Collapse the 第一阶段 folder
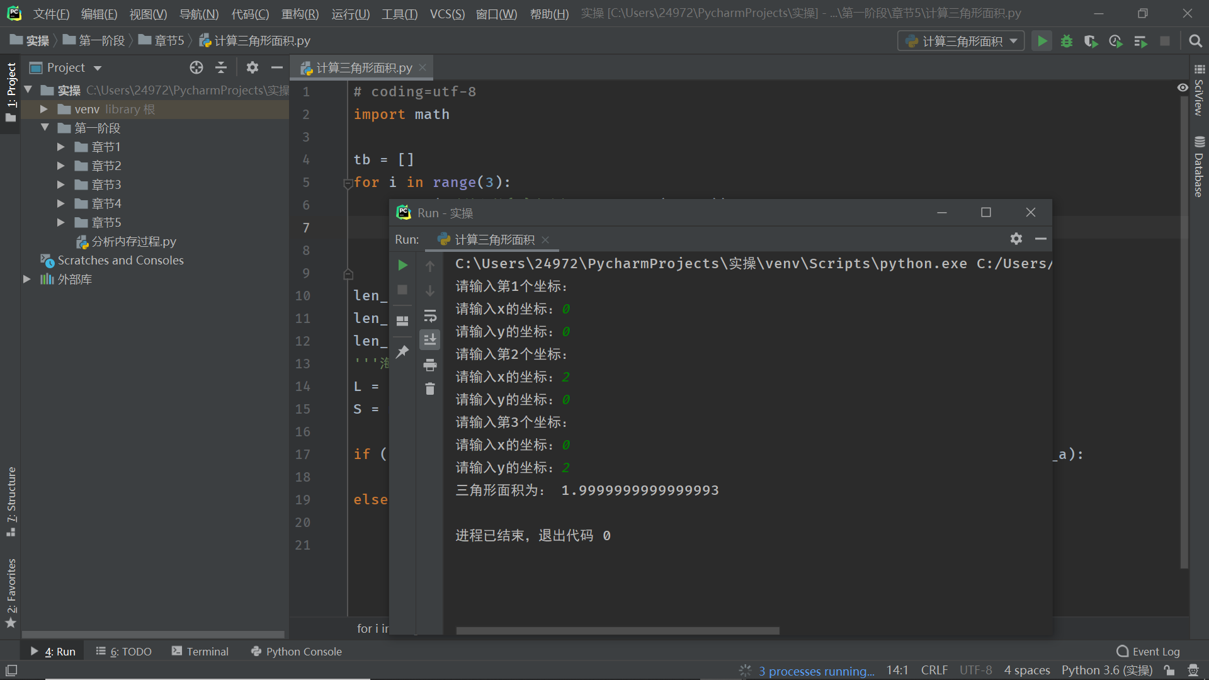Screen dimensions: 1209x680 click(x=45, y=128)
